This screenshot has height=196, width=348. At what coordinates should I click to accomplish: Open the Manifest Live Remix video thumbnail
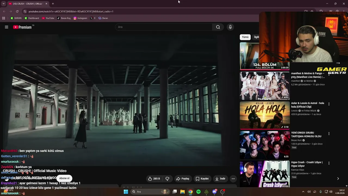point(265,86)
